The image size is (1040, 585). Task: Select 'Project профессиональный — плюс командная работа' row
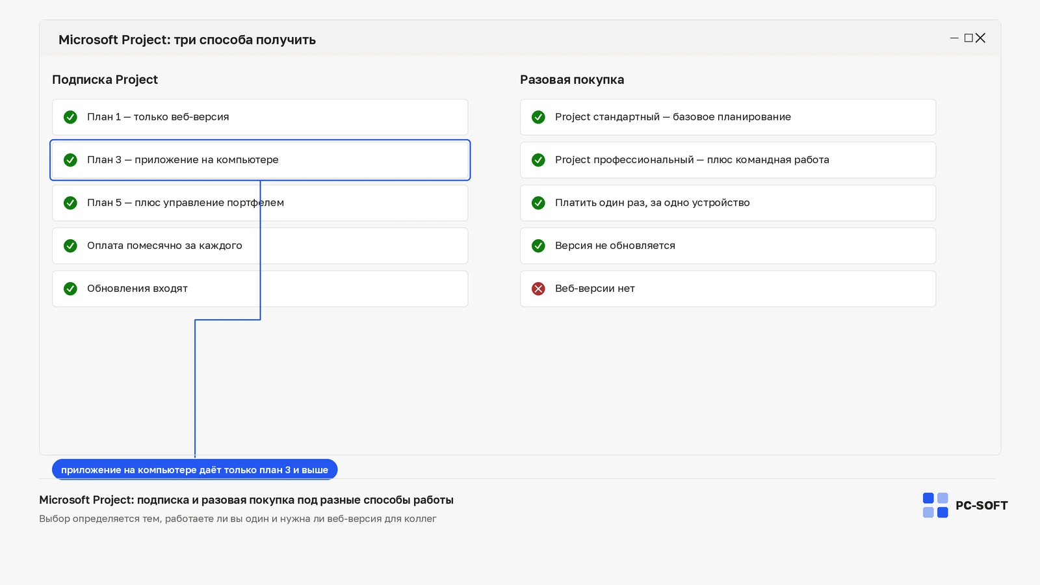[728, 160]
